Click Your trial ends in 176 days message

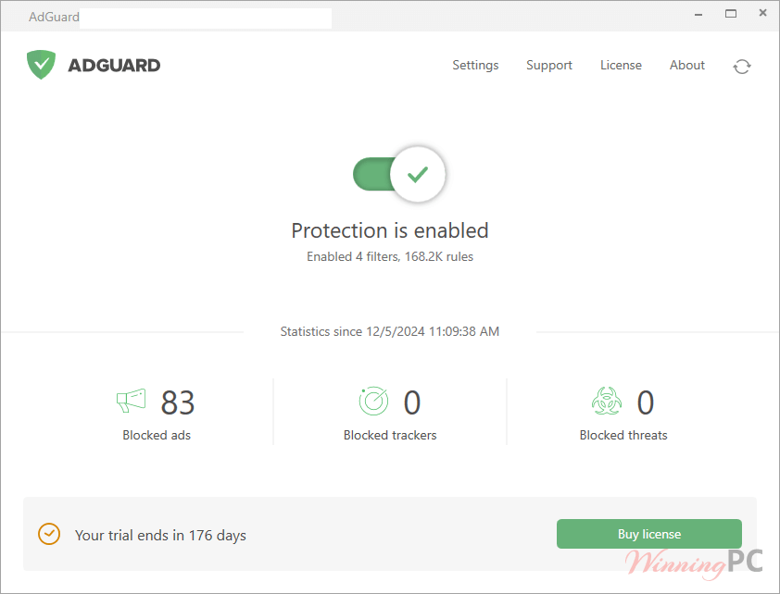[x=160, y=535]
